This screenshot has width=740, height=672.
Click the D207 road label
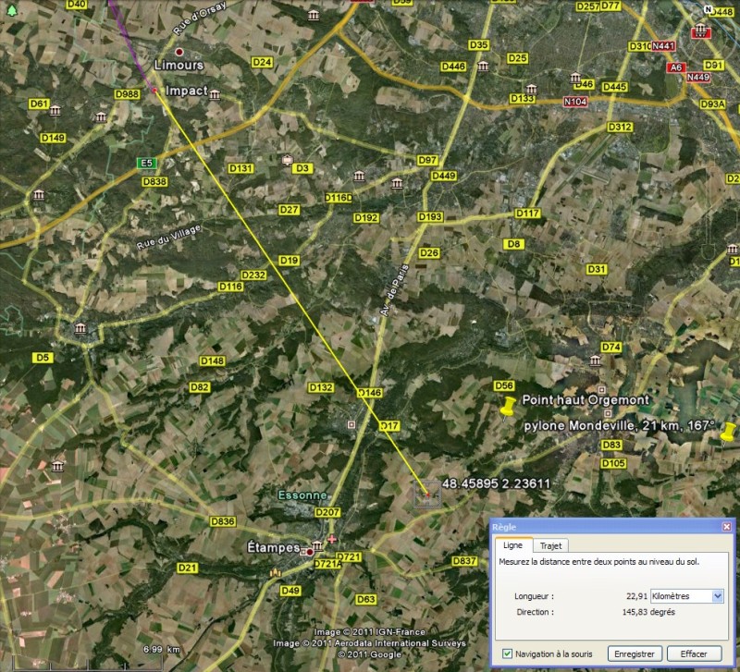point(327,512)
